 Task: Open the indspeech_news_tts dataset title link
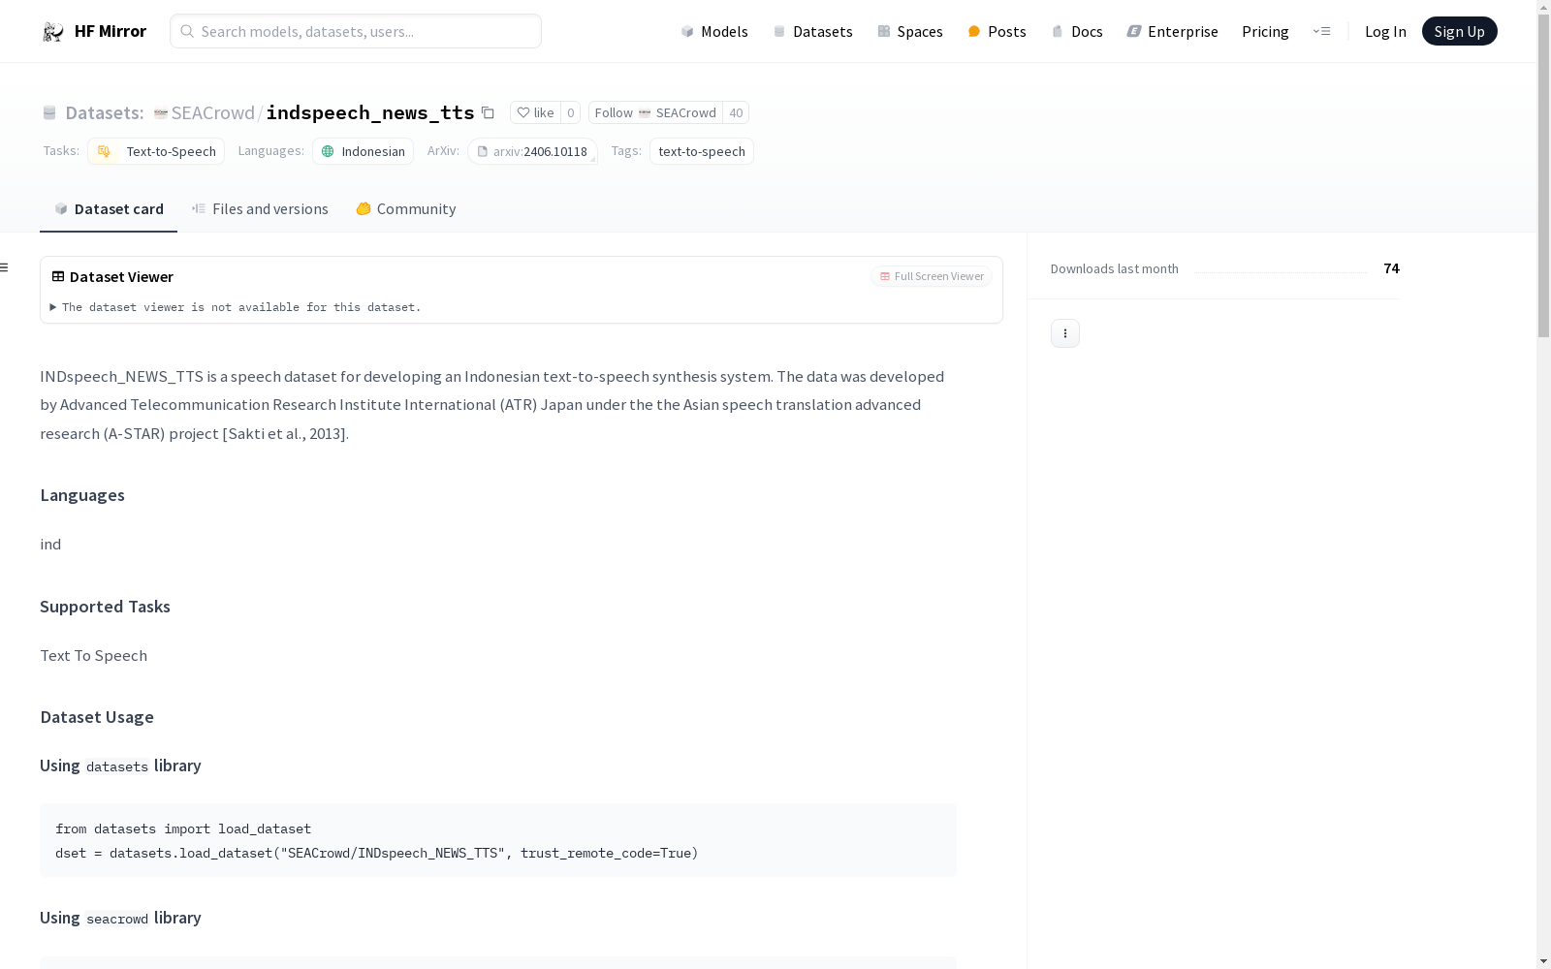tap(370, 112)
